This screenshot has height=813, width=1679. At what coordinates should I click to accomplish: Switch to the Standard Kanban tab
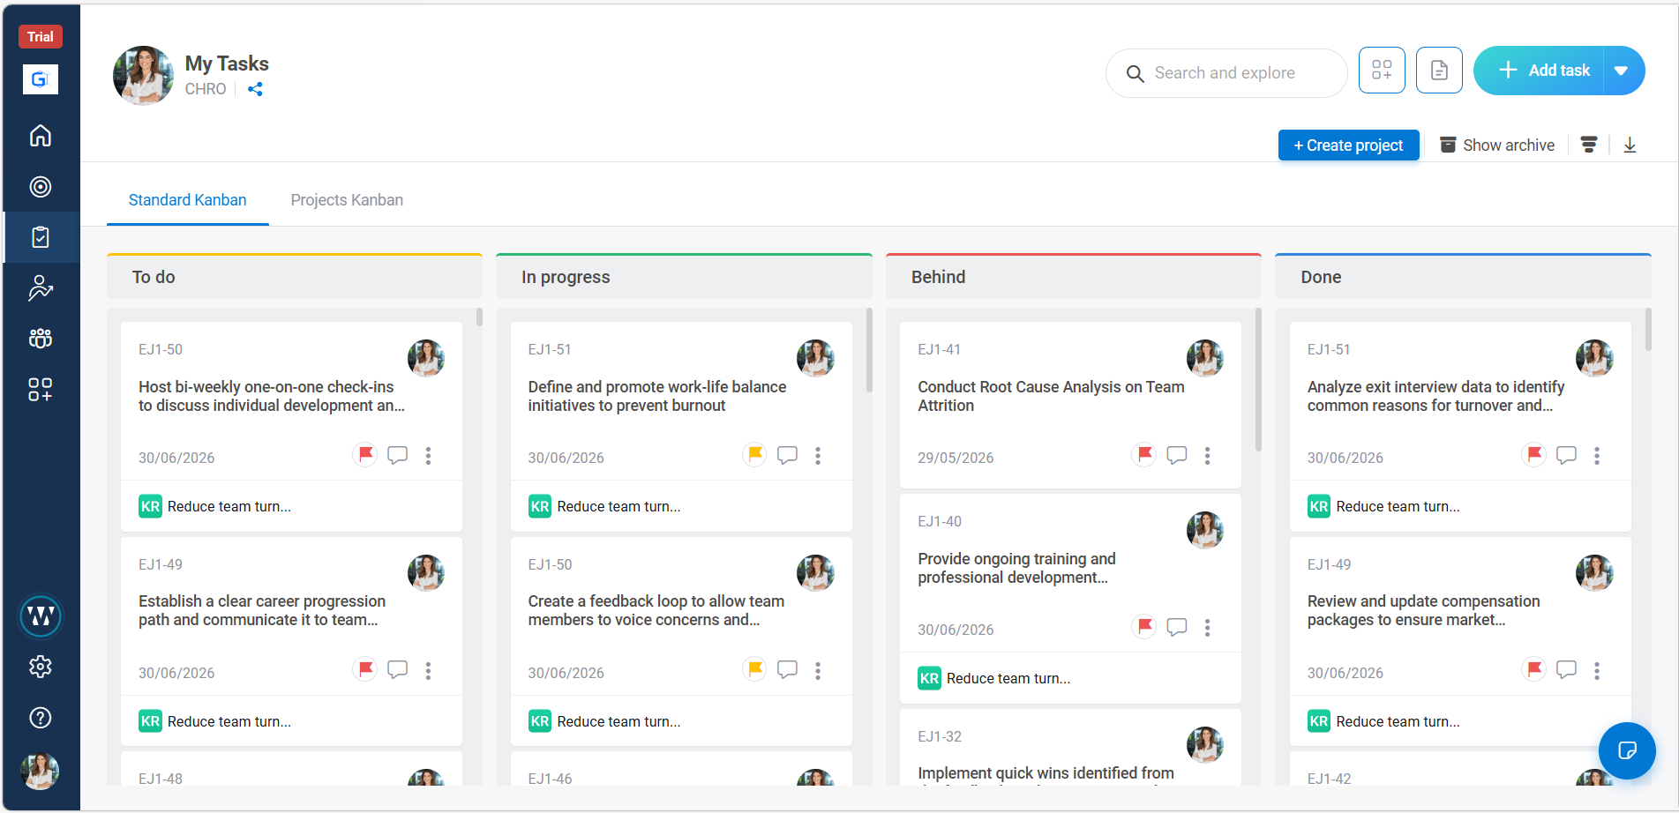click(x=188, y=200)
